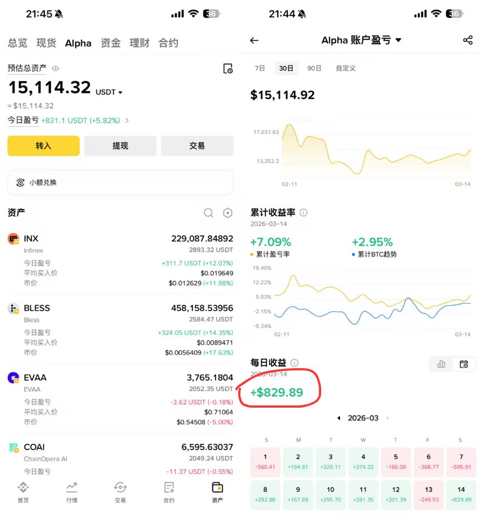The image size is (482, 520).
Task: Tap the asset value chart peak line
Action: (290, 125)
